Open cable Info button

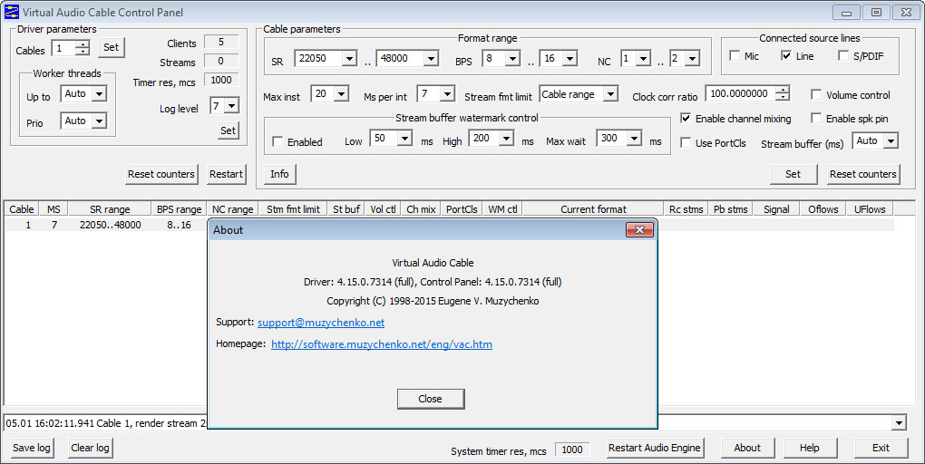tap(279, 175)
